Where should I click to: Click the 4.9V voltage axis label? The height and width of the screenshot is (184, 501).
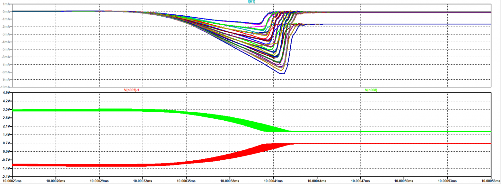6,92
